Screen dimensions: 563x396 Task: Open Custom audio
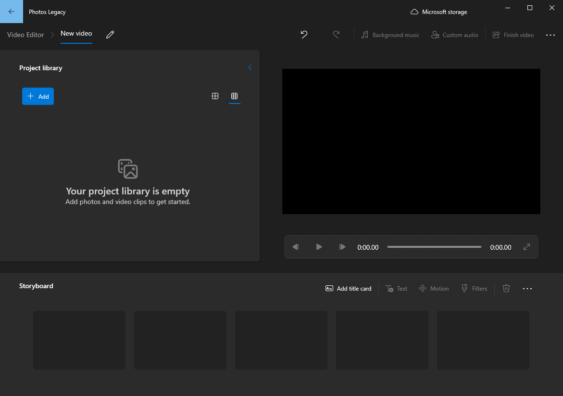tap(454, 35)
